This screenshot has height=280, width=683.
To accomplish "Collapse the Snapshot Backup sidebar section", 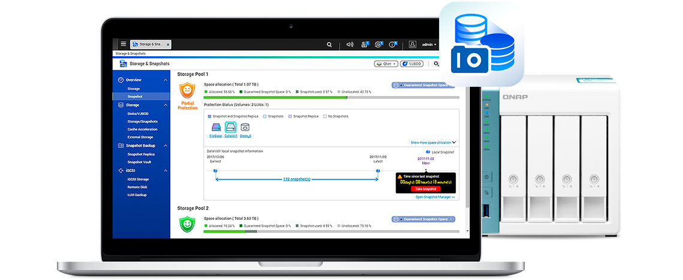I will click(x=165, y=145).
